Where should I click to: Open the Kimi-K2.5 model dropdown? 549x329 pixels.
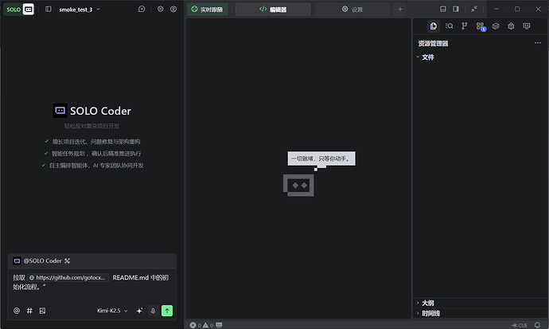[x=112, y=311]
